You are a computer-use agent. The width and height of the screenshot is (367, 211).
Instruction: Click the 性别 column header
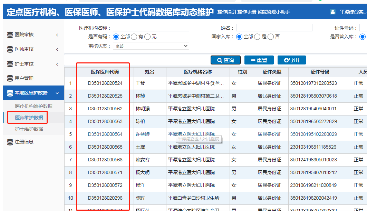pos(243,72)
